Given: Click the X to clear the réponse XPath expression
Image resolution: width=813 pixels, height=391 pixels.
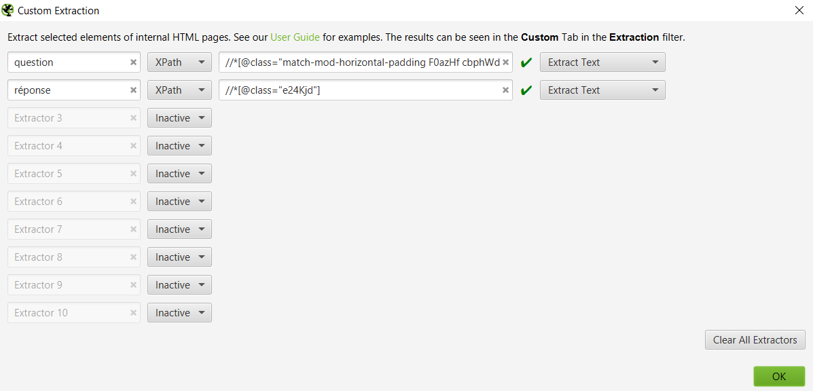Looking at the screenshot, I should 505,90.
